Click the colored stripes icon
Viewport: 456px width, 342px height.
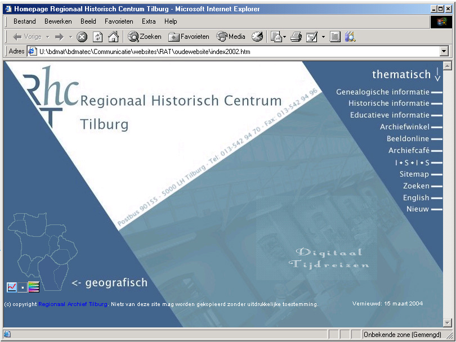(34, 287)
